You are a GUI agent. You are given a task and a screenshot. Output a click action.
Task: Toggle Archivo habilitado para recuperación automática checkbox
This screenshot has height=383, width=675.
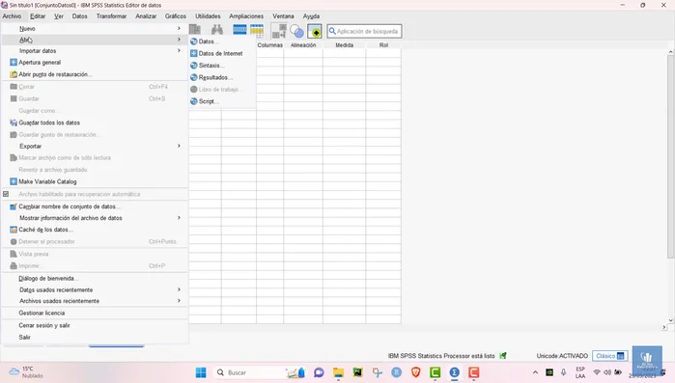click(6, 194)
